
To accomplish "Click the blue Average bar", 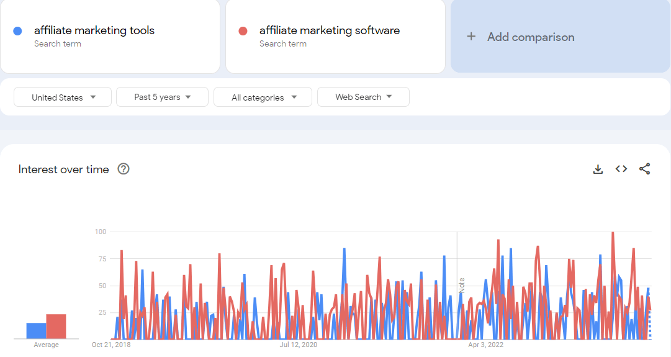I will pos(36,330).
